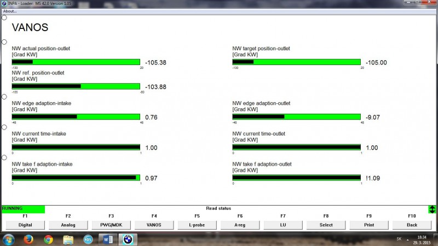The image size is (438, 246).
Task: Click the NW edge adaption-outlet bar
Action: click(296, 117)
